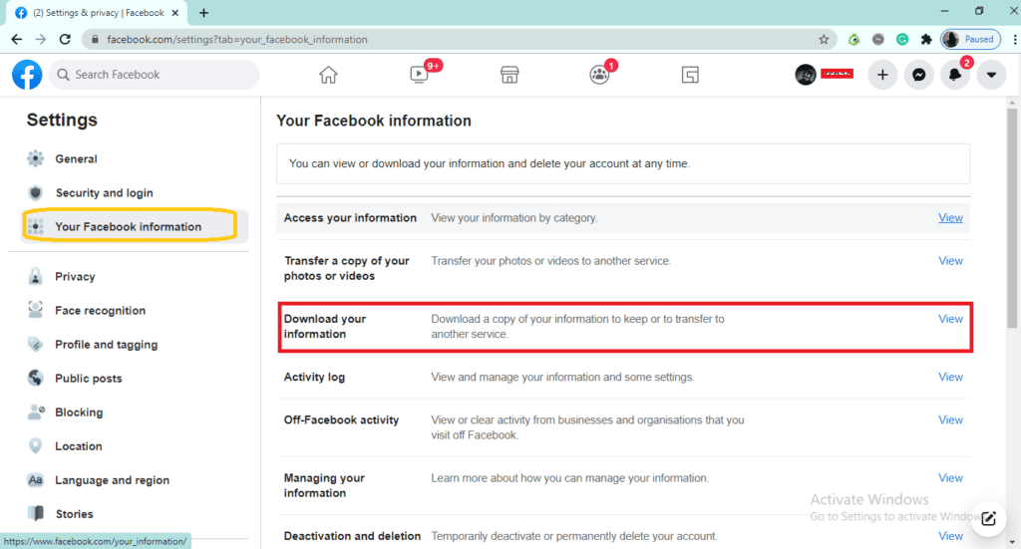Open Facebook Home via house icon
The height and width of the screenshot is (549, 1021).
[328, 75]
